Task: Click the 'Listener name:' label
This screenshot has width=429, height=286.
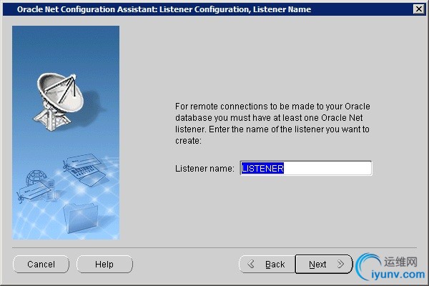Action: click(204, 168)
